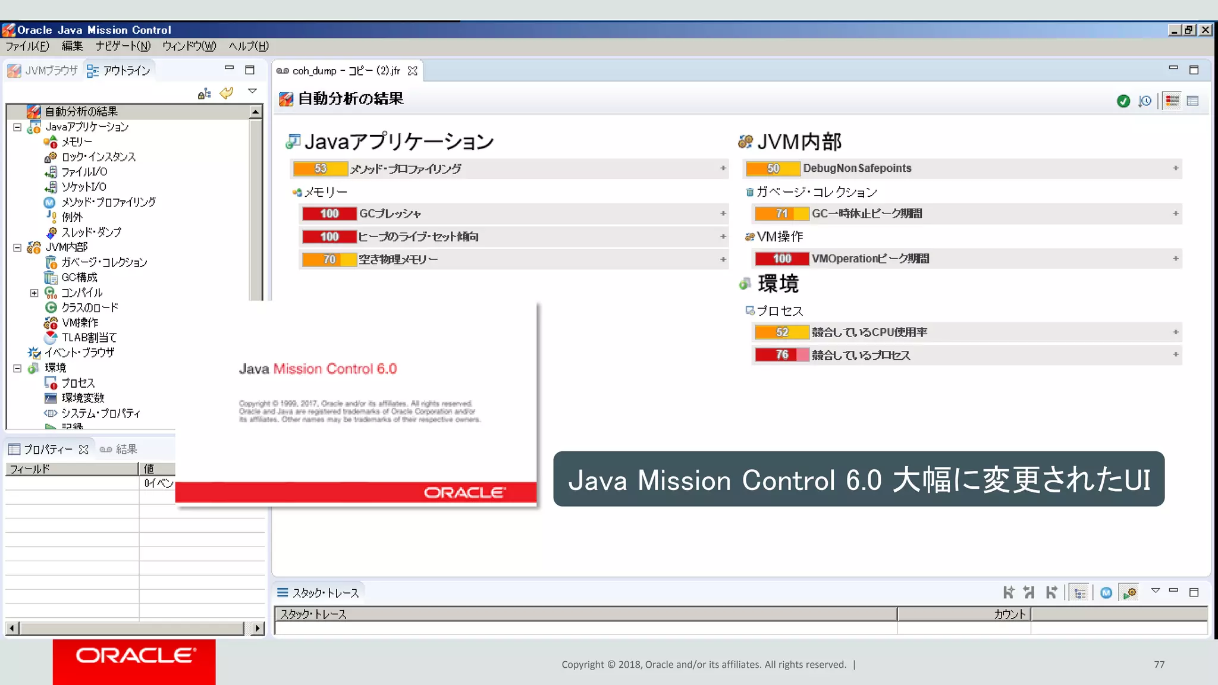
Task: Select 自動分析の結果 in the outline tree
Action: [81, 111]
